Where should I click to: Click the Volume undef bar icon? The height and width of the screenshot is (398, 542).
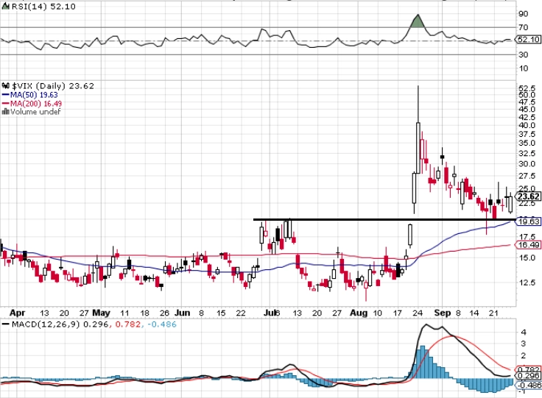[x=6, y=112]
